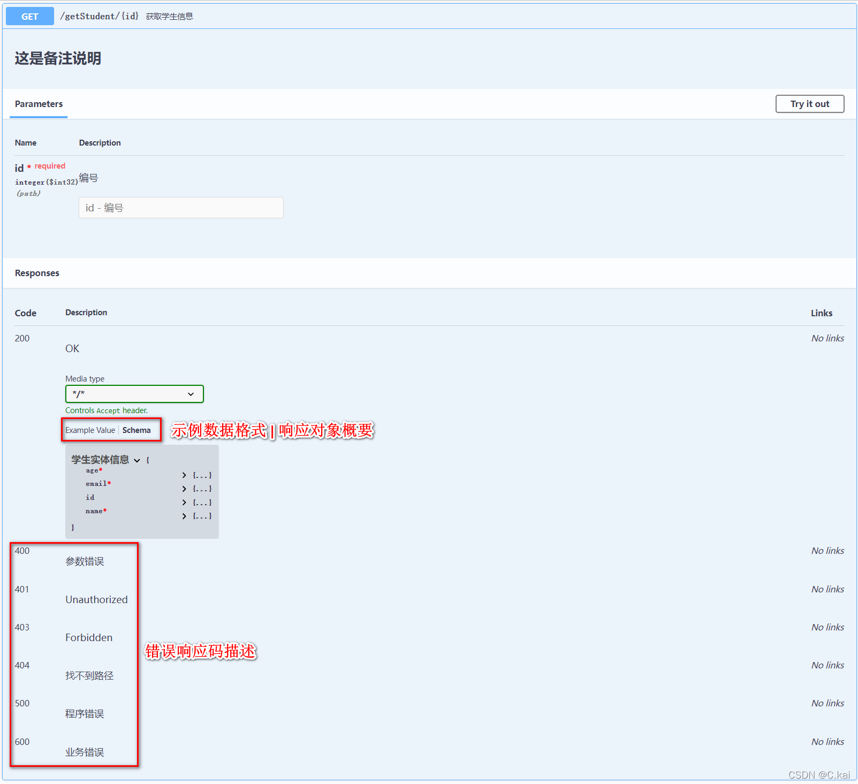Image resolution: width=858 pixels, height=784 pixels.
Task: Expand the email property details
Action: (184, 489)
